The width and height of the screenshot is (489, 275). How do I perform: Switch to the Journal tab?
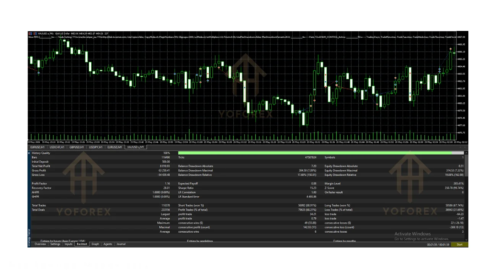point(121,244)
